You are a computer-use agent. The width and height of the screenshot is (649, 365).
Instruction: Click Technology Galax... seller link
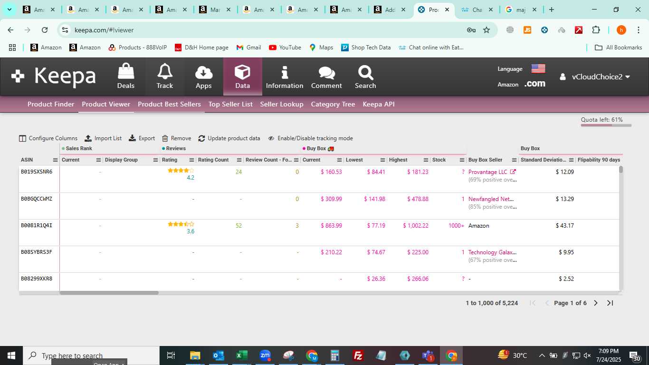click(x=492, y=252)
